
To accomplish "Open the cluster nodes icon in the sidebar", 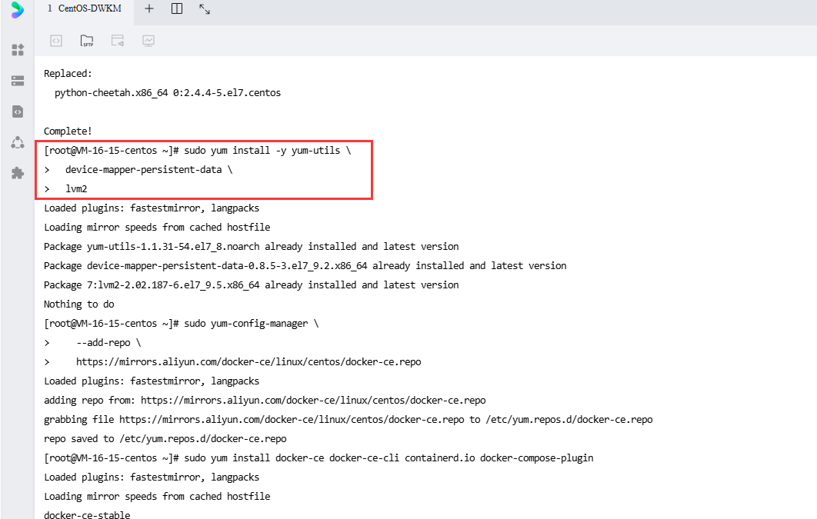I will tap(18, 142).
